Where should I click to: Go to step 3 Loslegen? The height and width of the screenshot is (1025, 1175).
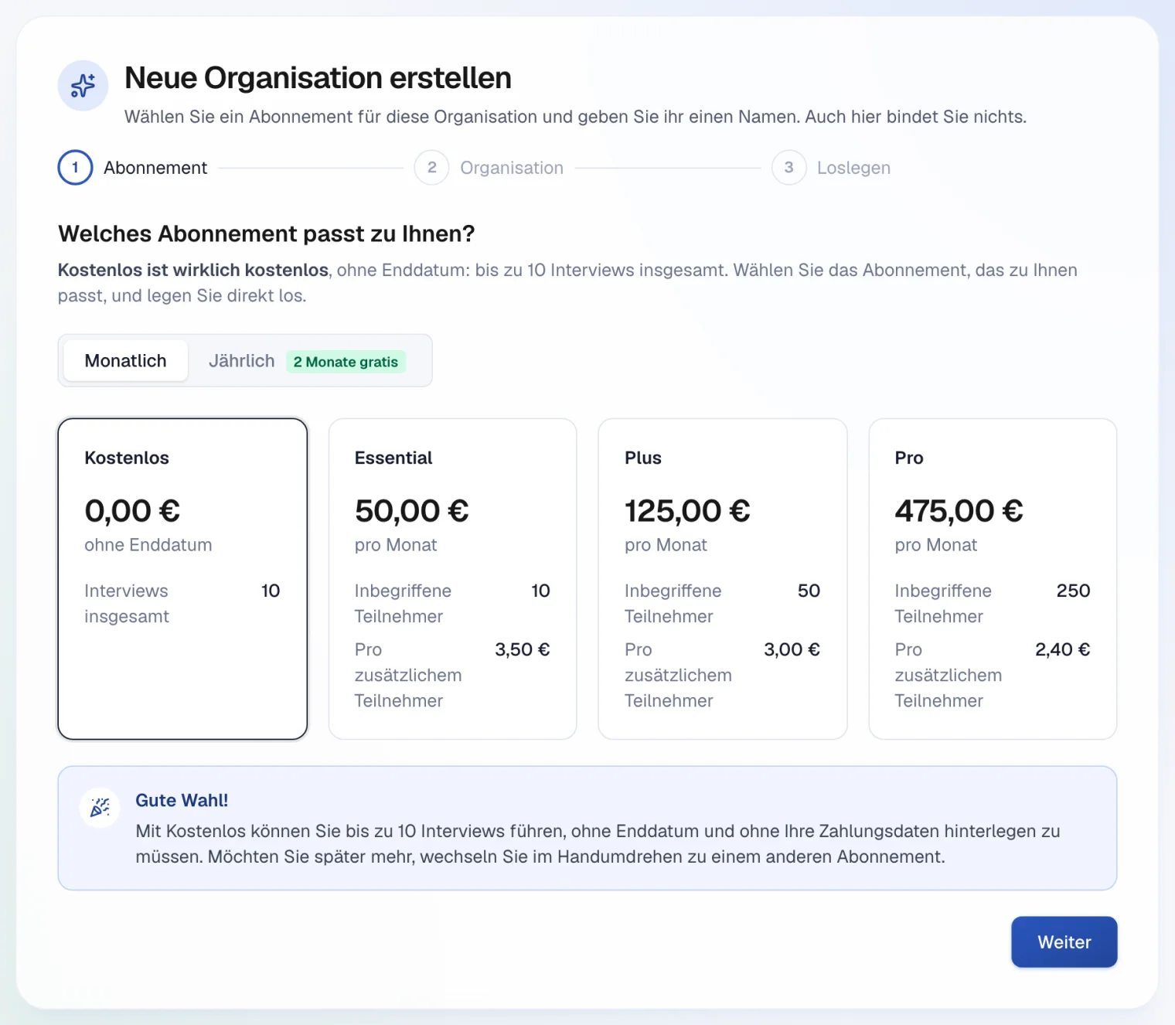(832, 168)
